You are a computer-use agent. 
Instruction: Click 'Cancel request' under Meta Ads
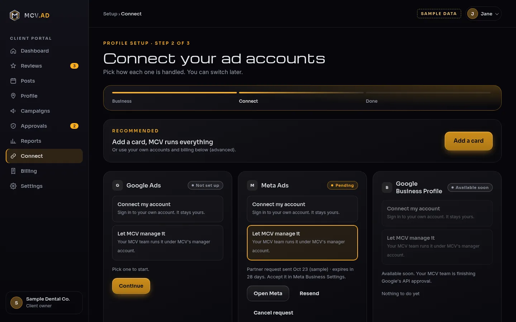[273, 313]
